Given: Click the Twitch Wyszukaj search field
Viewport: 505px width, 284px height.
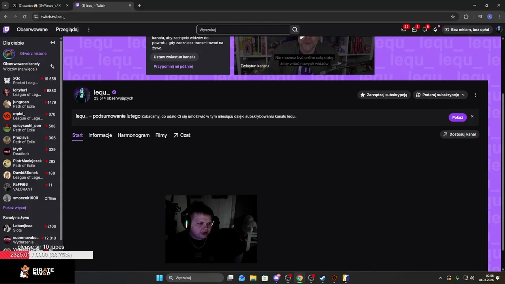Looking at the screenshot, I should coord(243,30).
